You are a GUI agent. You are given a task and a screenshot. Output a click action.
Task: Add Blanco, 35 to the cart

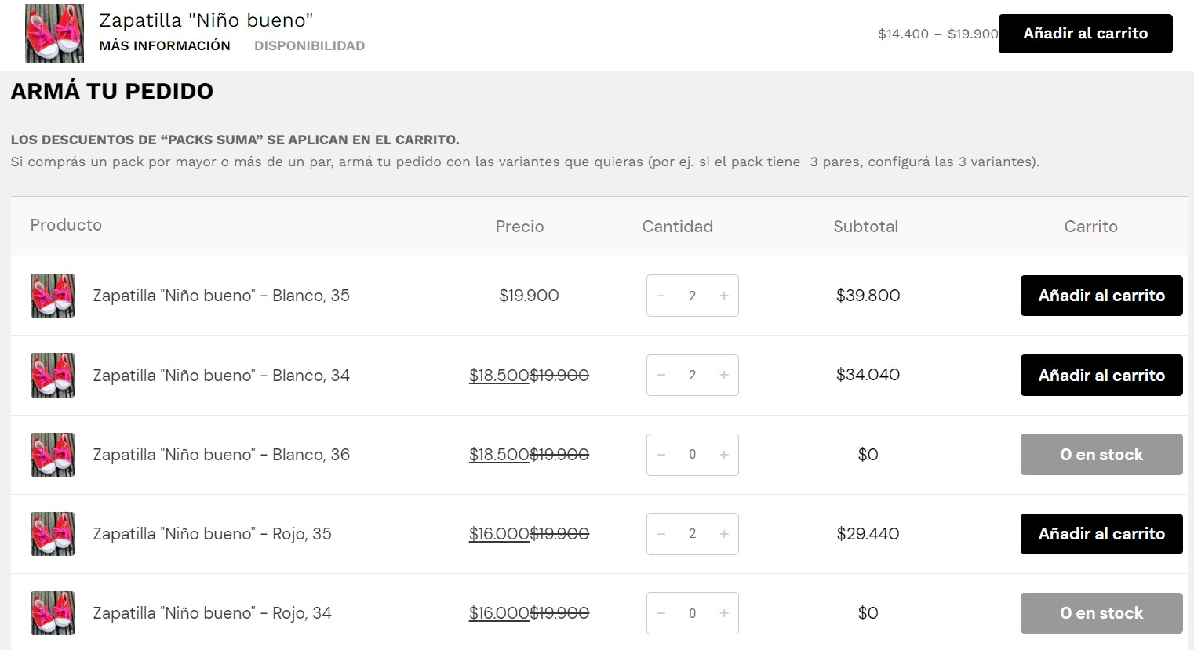(1101, 296)
